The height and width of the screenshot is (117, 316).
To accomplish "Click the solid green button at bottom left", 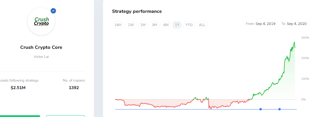I will pos(20,116).
